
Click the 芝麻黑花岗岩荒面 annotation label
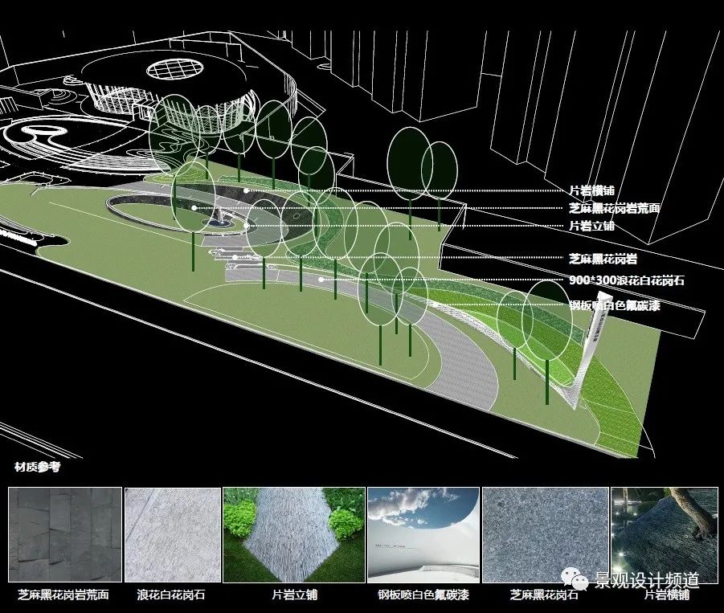click(614, 208)
